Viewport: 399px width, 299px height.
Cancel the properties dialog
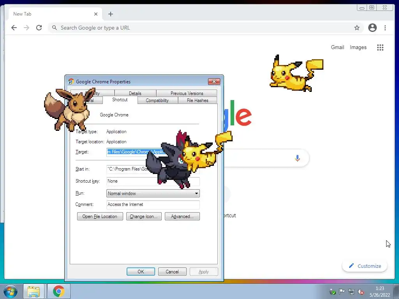click(x=172, y=271)
